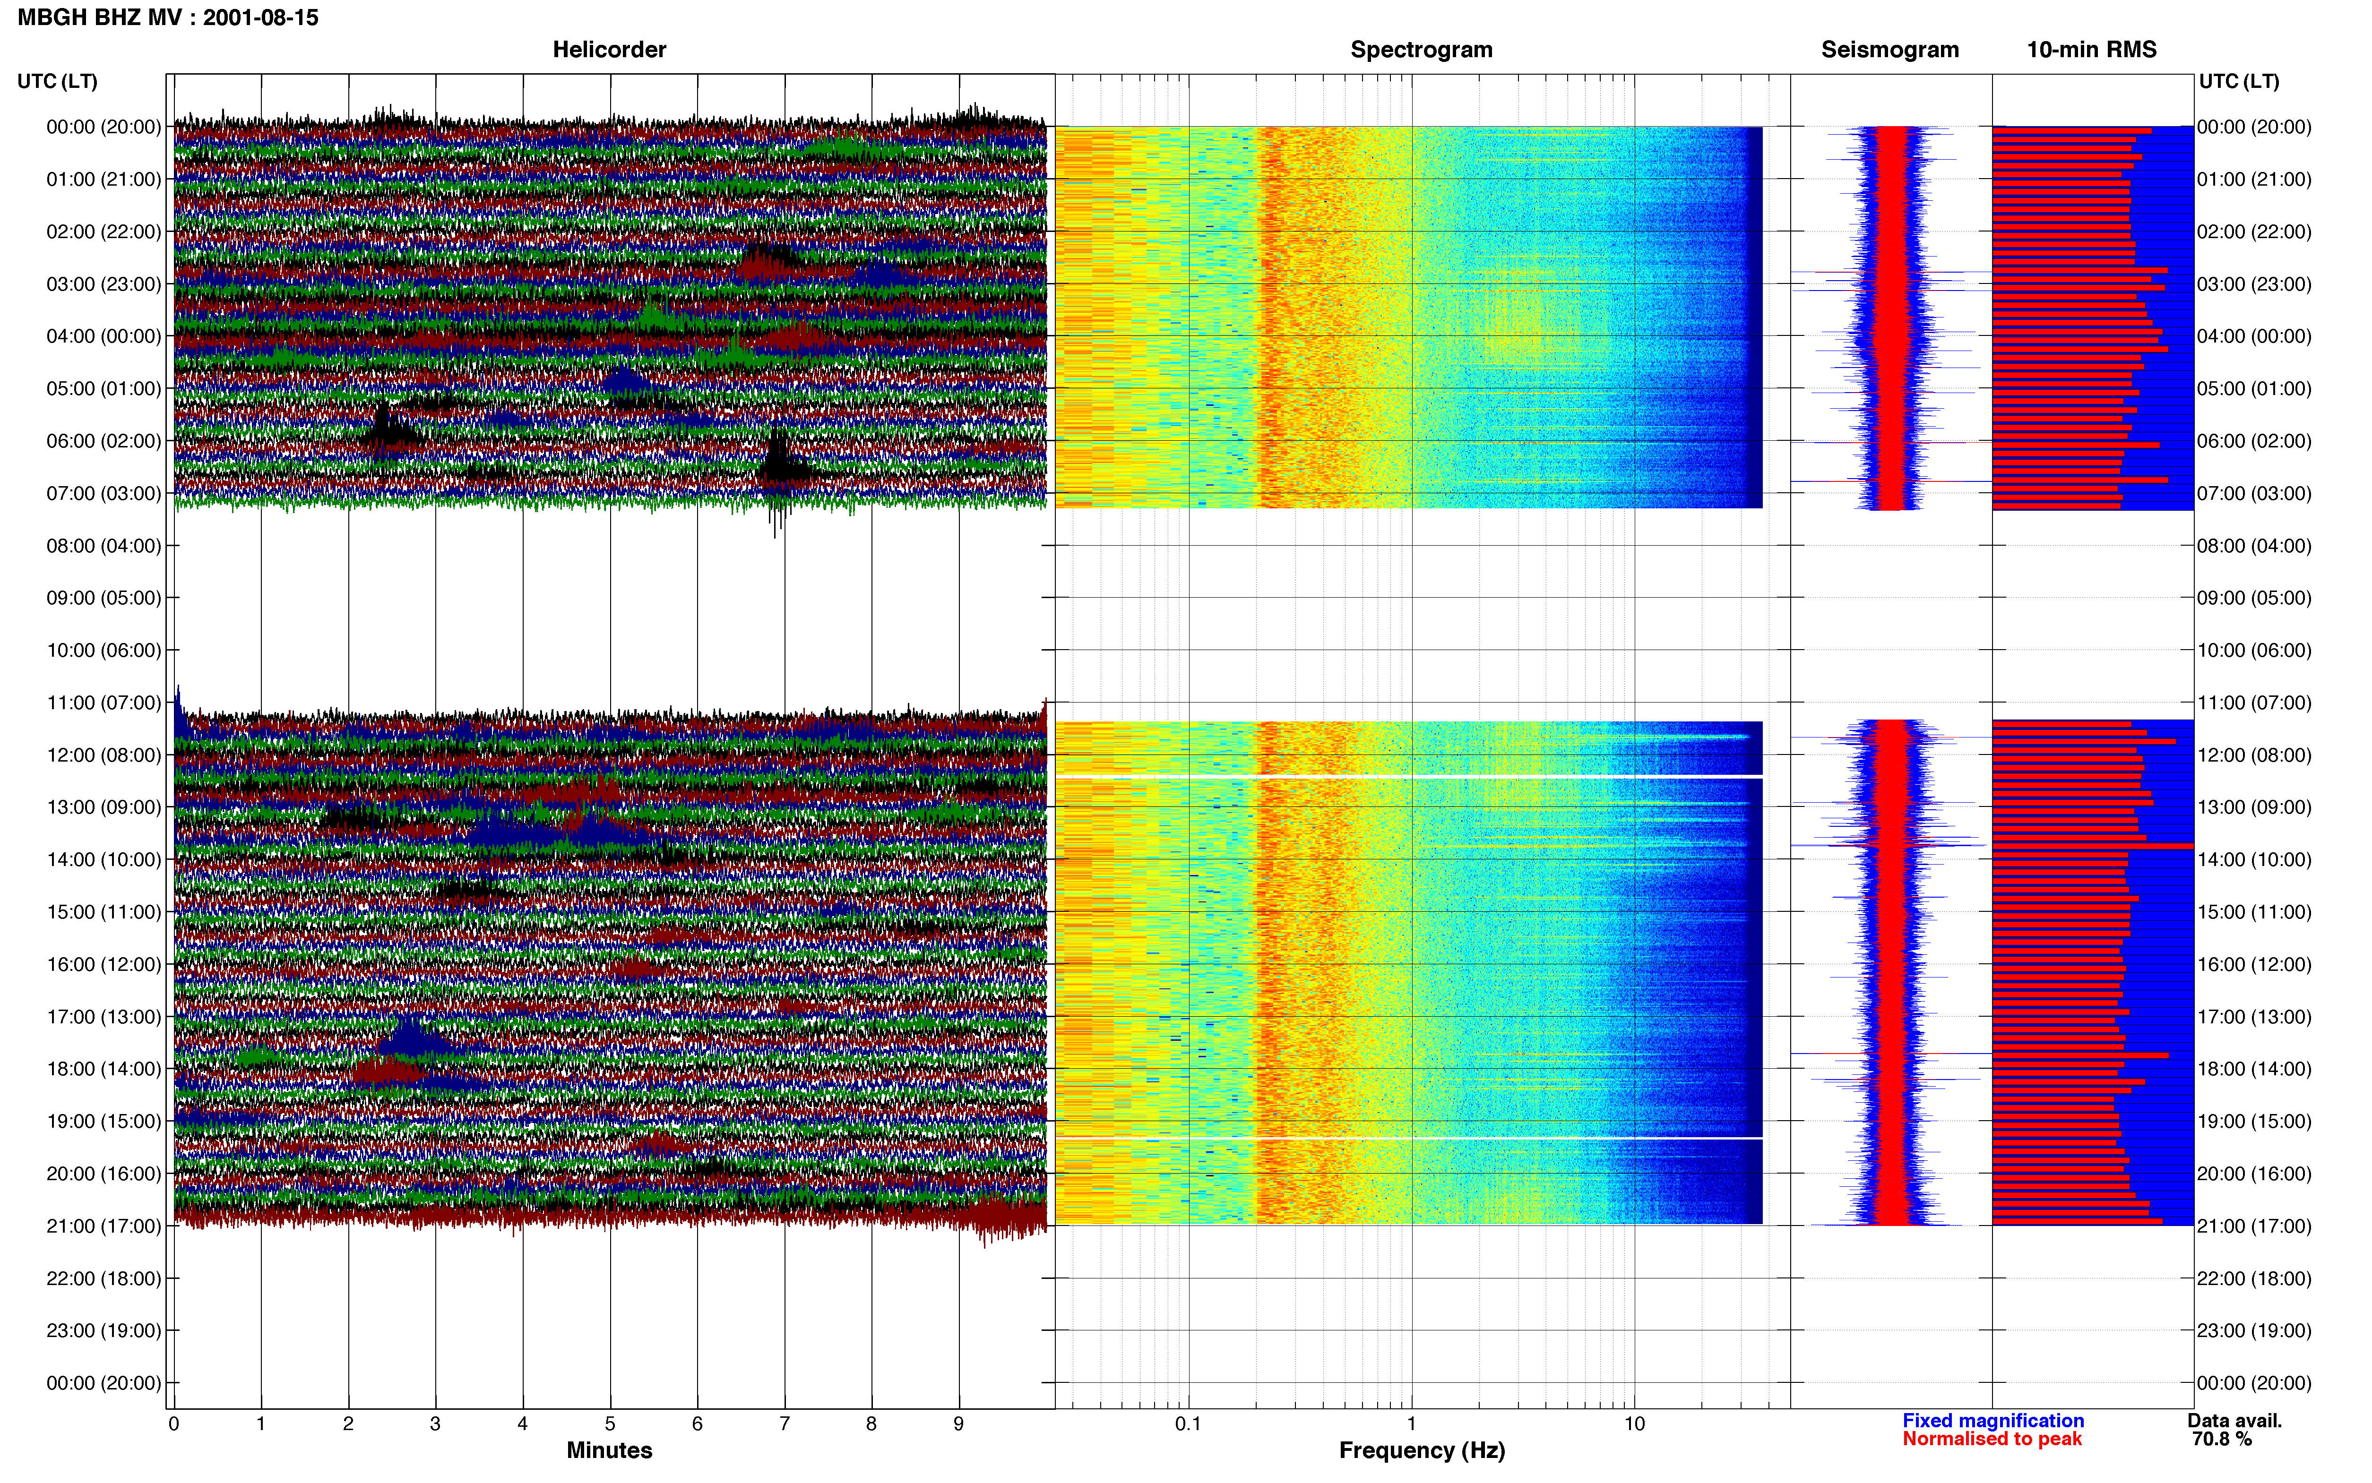Click 19:00 (15:00) label beside the RMS panel

(2254, 1121)
